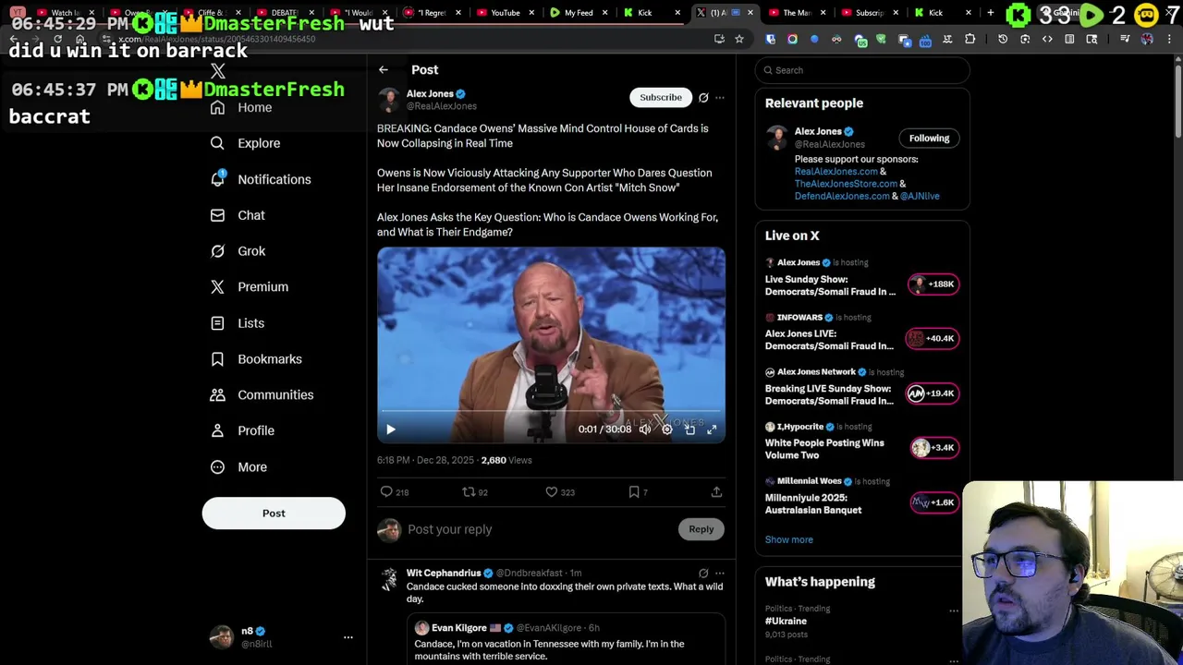Open more options on Alex Jones post
Screen dimensions: 1183x665
pyautogui.click(x=720, y=97)
